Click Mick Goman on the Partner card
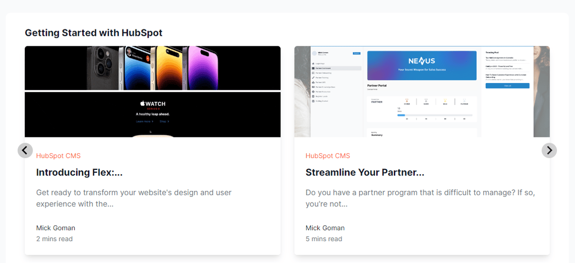Viewport: 575px width, 263px height. tap(325, 228)
